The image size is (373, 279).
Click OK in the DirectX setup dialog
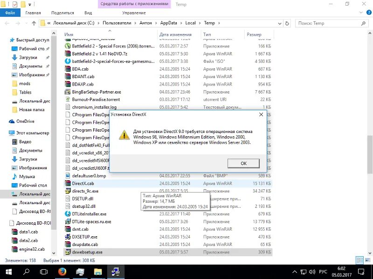point(243,163)
